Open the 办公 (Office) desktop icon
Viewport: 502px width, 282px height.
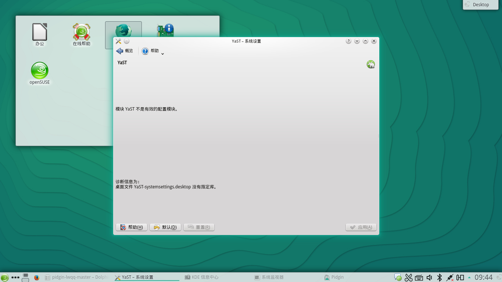[x=40, y=35]
